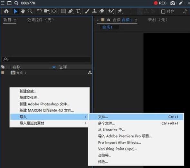Choose 从 Libraries 中... option
The height and width of the screenshot is (168, 190).
tap(136, 130)
